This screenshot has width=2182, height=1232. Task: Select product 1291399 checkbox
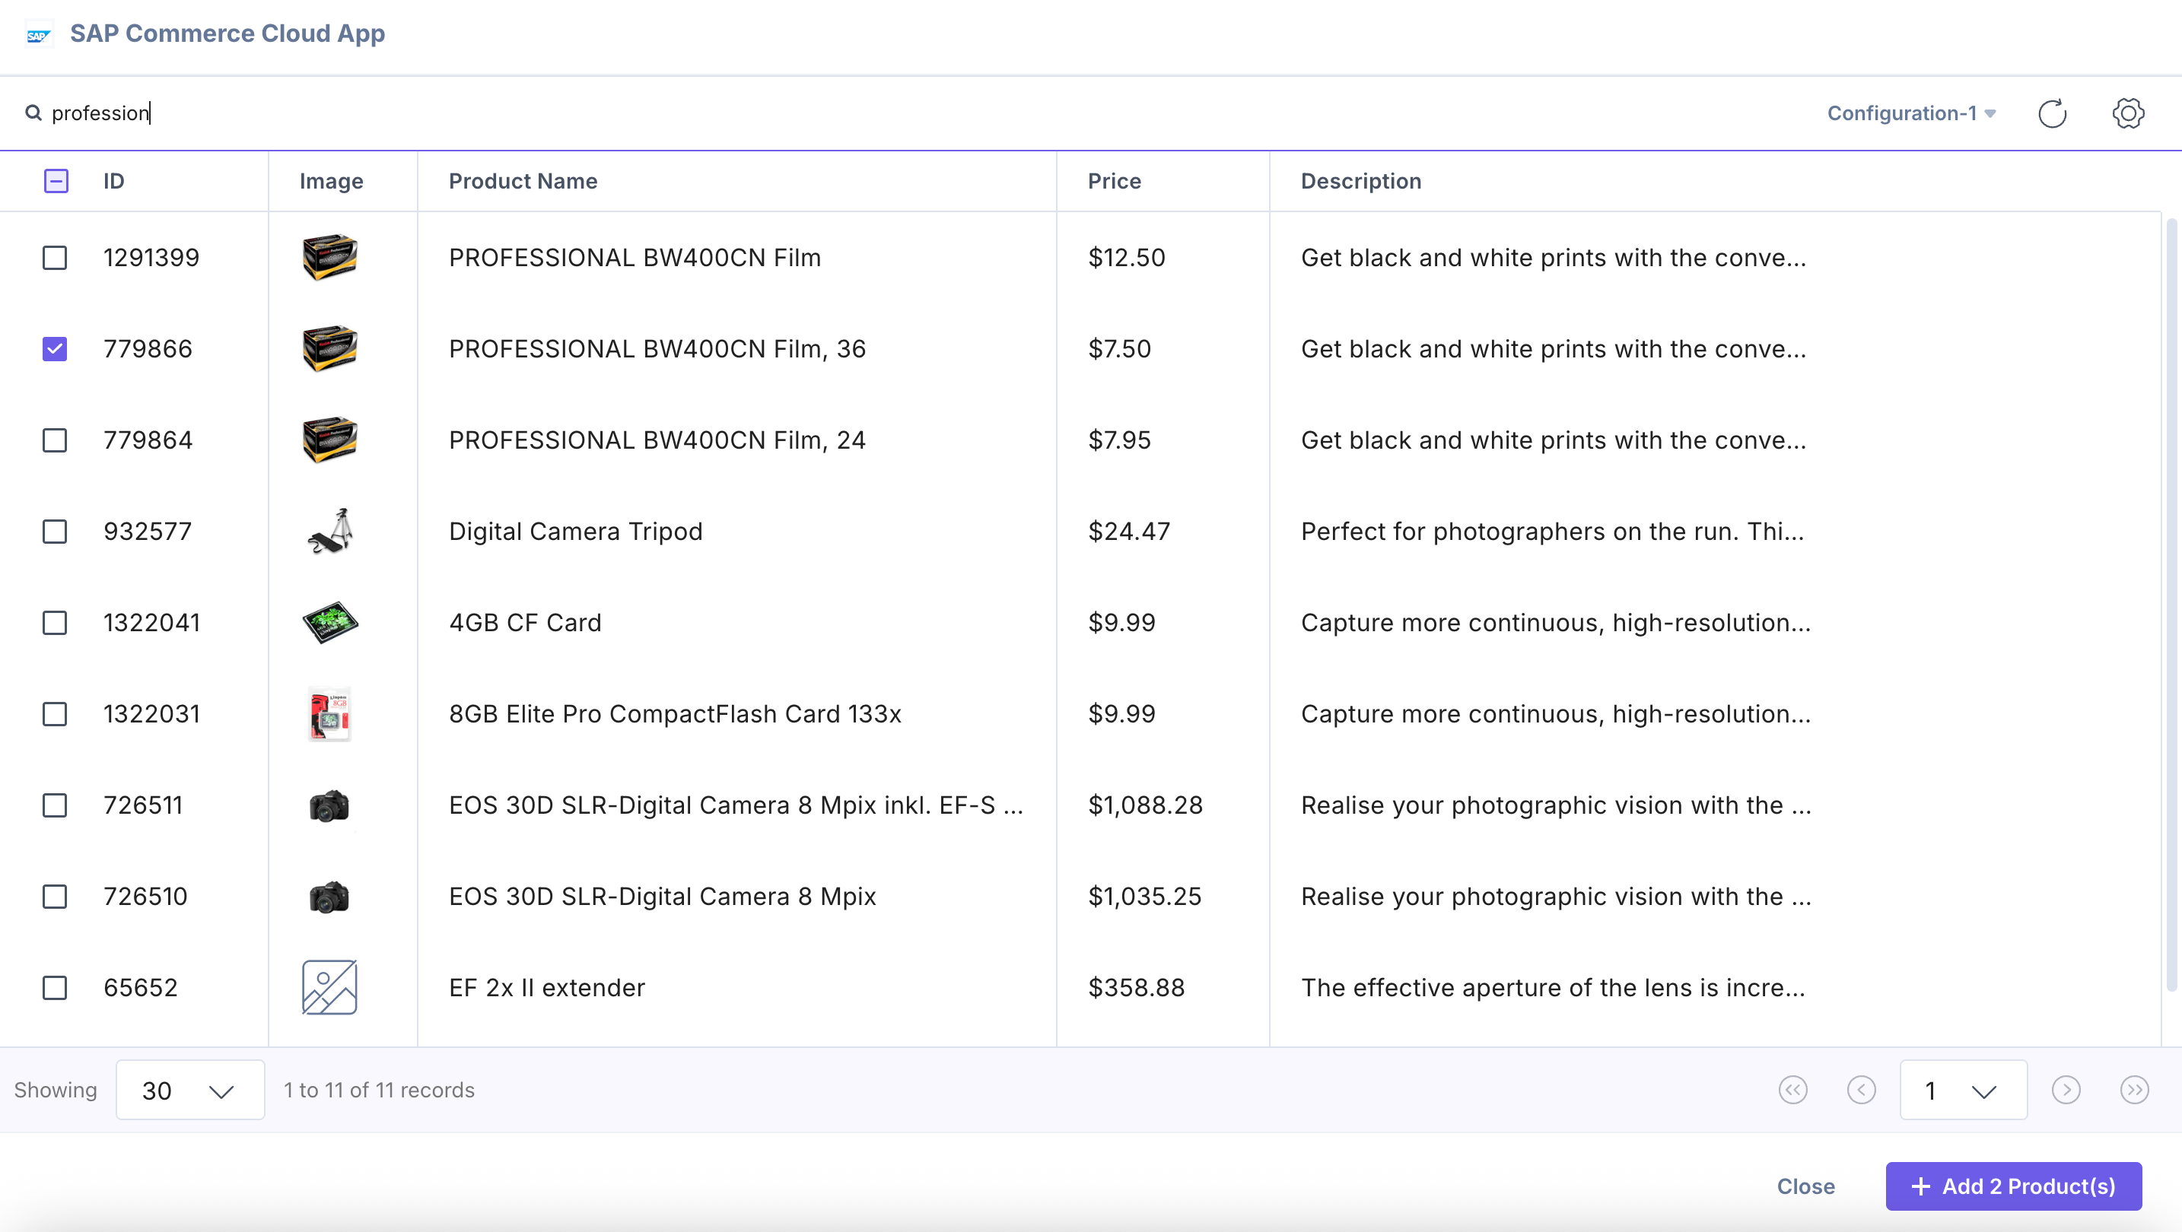(55, 257)
